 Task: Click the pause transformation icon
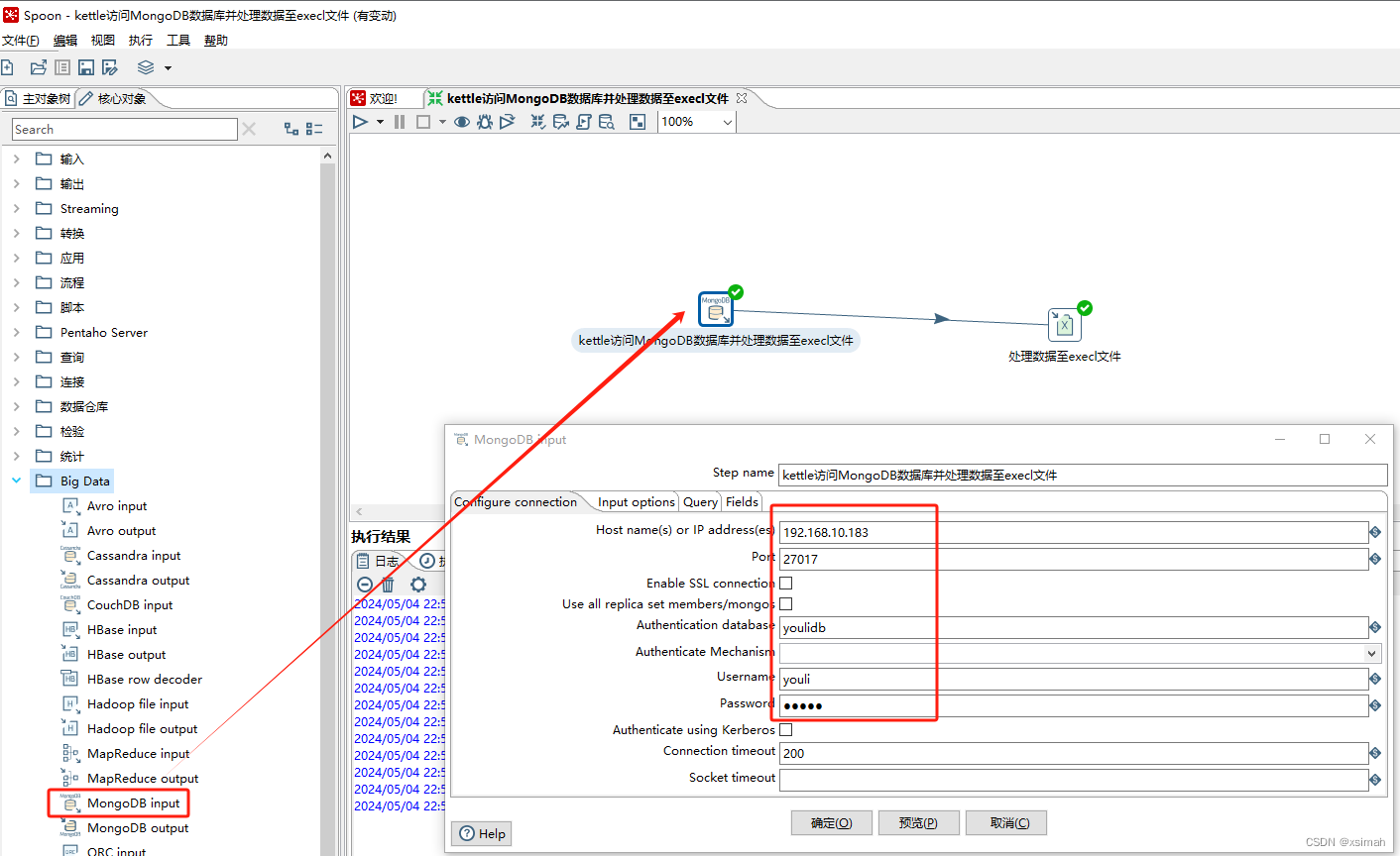[x=400, y=122]
